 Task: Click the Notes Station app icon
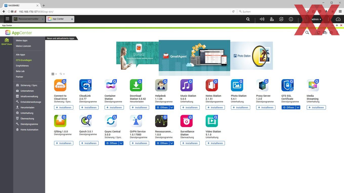[x=212, y=85]
